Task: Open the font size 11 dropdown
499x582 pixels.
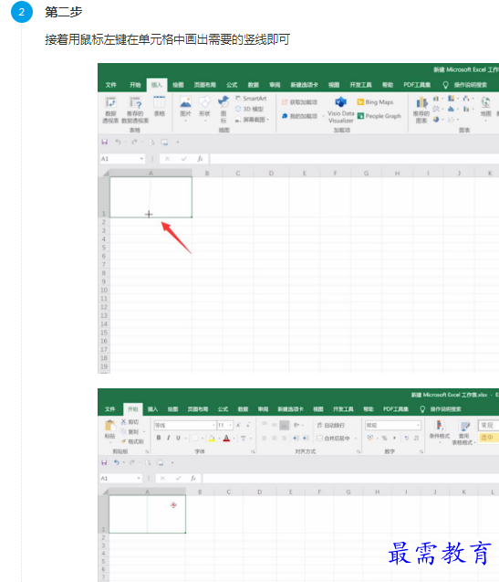Action: tap(231, 425)
